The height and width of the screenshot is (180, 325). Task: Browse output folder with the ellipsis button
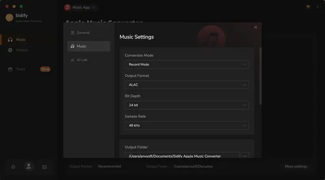(x=245, y=156)
